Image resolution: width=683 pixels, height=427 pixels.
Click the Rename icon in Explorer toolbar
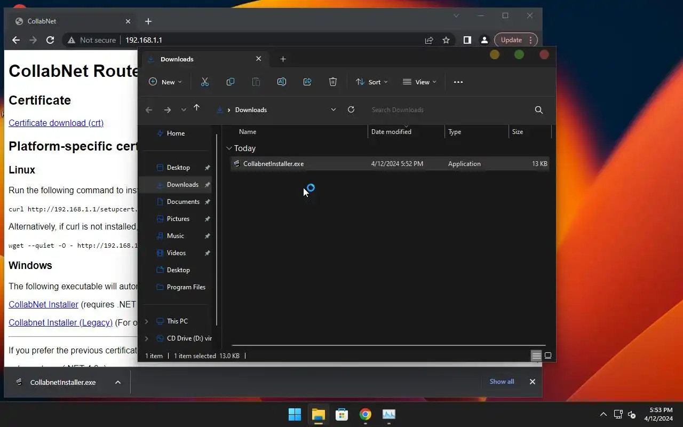click(282, 82)
